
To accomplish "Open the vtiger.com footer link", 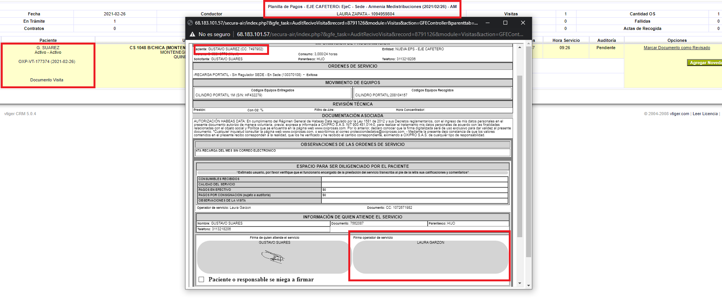I will click(x=679, y=114).
